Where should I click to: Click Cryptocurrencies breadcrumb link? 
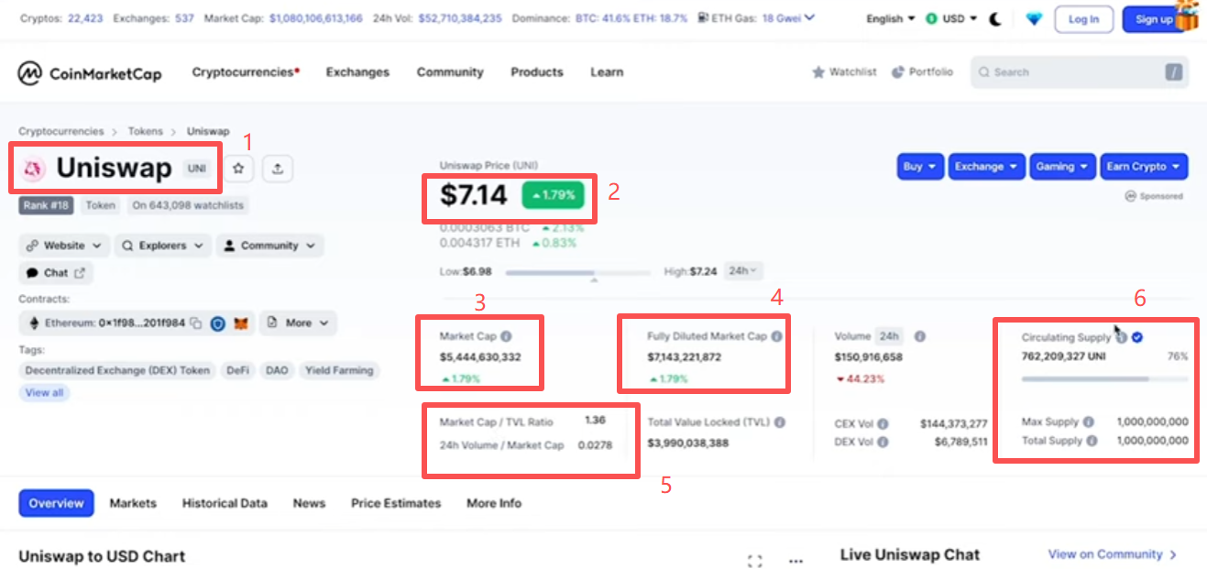point(61,132)
